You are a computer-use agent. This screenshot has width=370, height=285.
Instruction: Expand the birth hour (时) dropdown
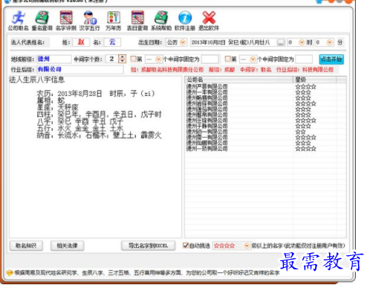[x=302, y=42]
